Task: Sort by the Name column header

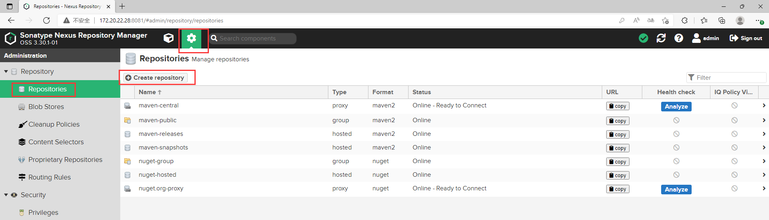Action: point(231,92)
